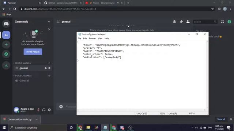Click the Xware is cool user avatar
The width and height of the screenshot is (234, 131).
tap(16, 110)
